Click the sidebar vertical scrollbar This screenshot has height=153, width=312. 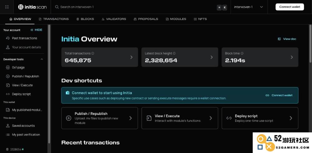49,84
